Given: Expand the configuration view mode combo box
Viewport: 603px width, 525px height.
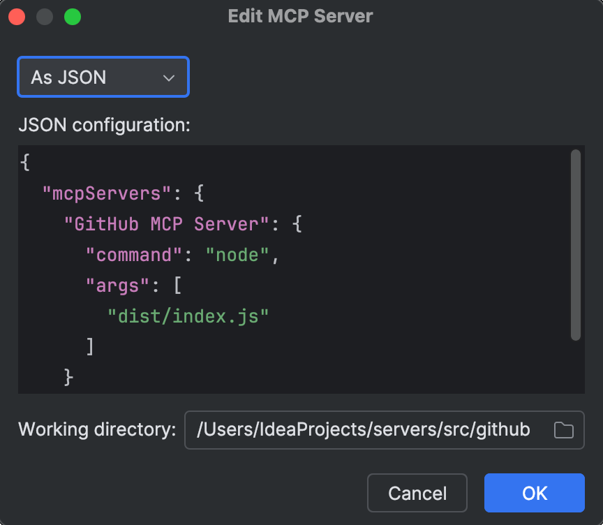Looking at the screenshot, I should [103, 77].
